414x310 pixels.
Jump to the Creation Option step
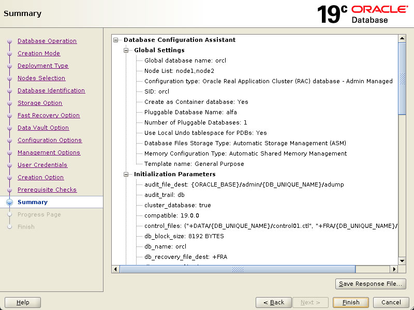[41, 177]
